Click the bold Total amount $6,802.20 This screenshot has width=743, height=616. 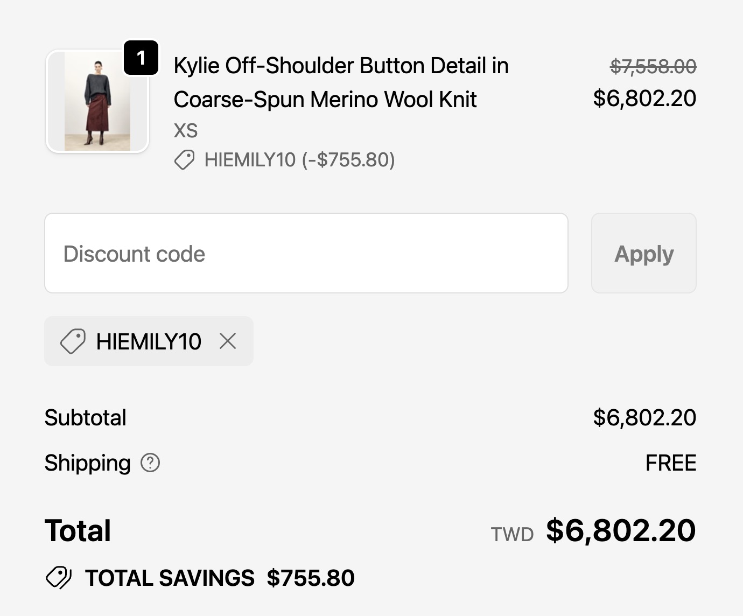pyautogui.click(x=621, y=530)
